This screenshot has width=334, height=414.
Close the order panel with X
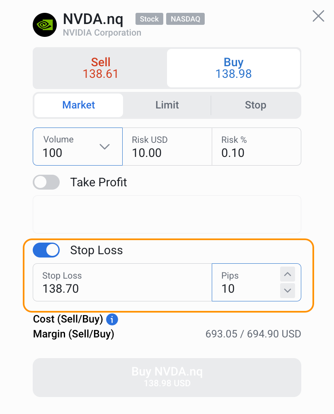click(318, 16)
